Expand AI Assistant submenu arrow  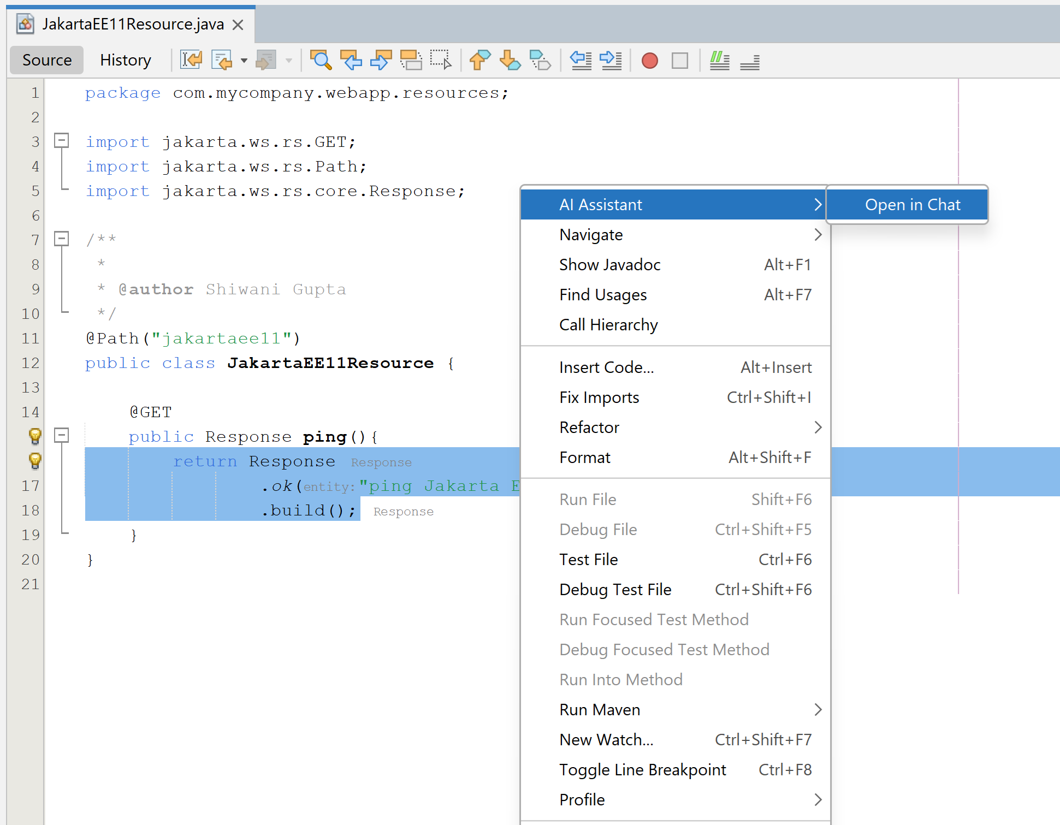tap(815, 204)
